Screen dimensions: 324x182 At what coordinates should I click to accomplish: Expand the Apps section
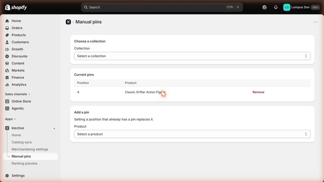11,119
